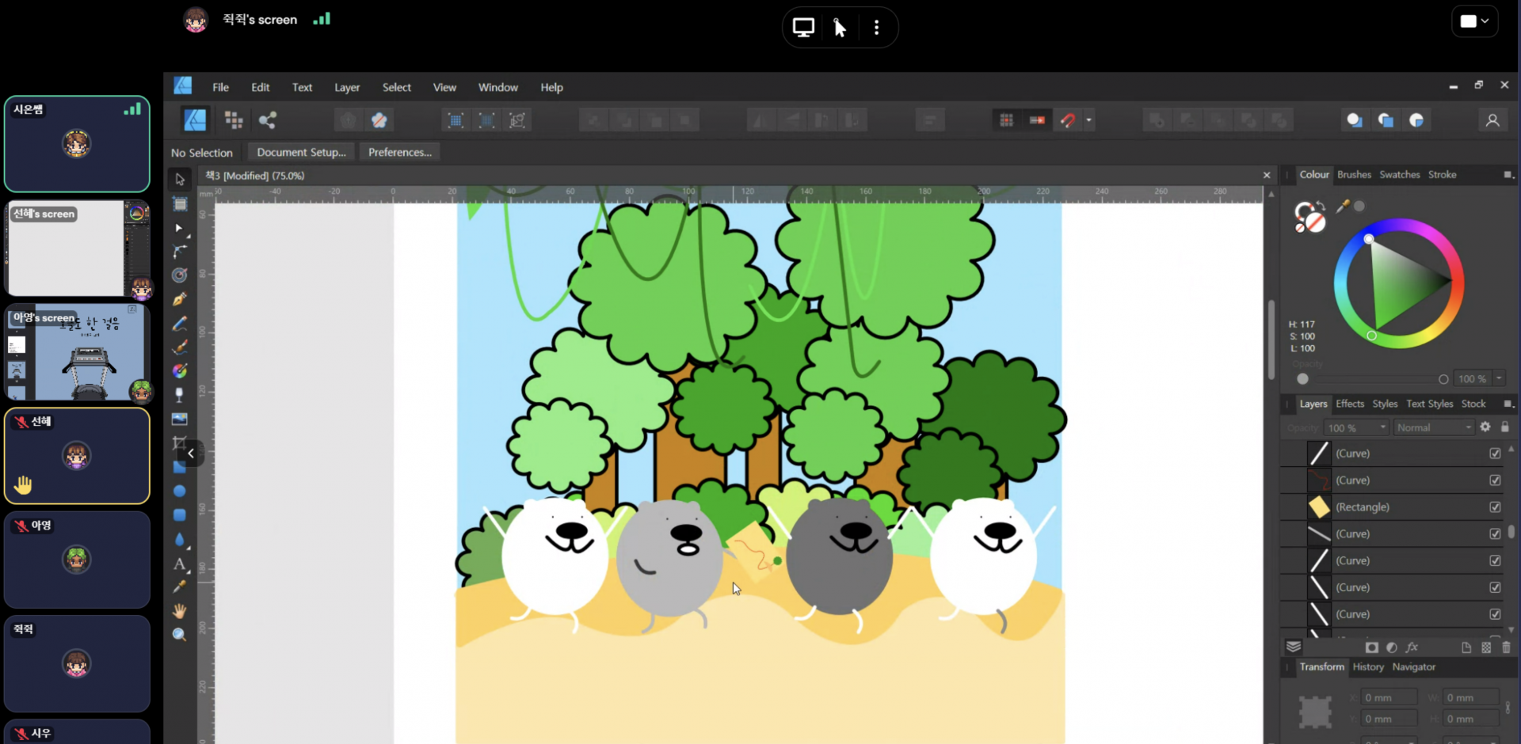The width and height of the screenshot is (1521, 744).
Task: Open the Colour panel options menu
Action: (x=1508, y=175)
